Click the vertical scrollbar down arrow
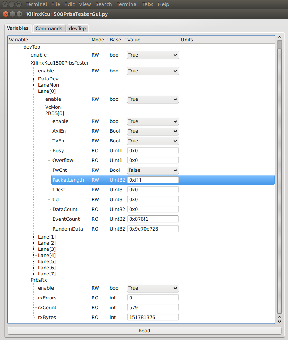Image resolution: width=288 pixels, height=340 pixels. click(279, 321)
